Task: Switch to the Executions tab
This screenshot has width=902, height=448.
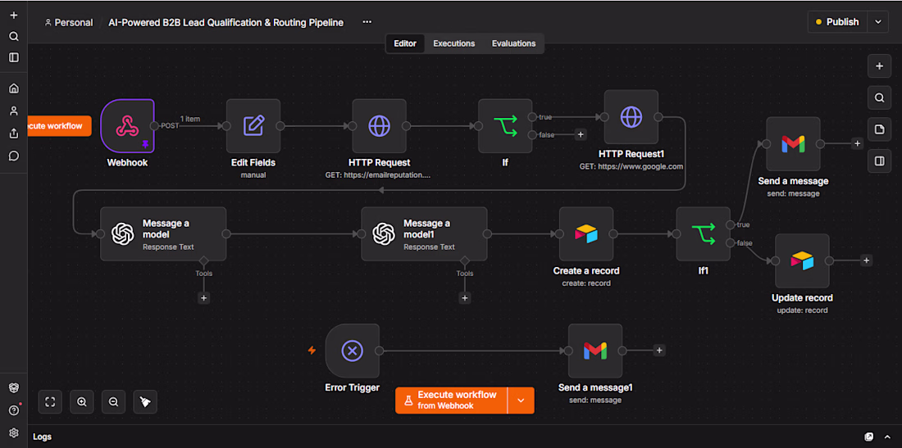Action: coord(454,43)
